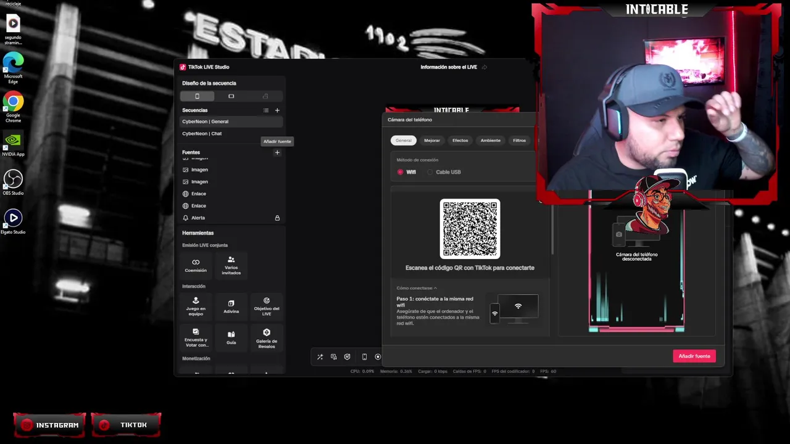
Task: Click the plus icon beside Fuentes
Action: (277, 152)
